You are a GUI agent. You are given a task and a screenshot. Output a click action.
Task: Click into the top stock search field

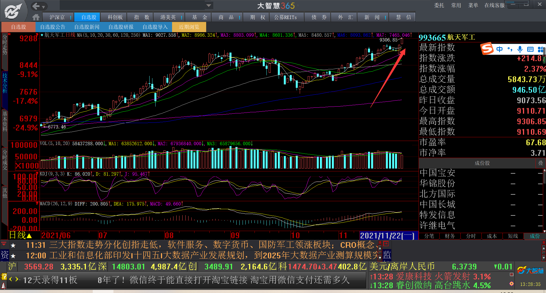[133, 5]
